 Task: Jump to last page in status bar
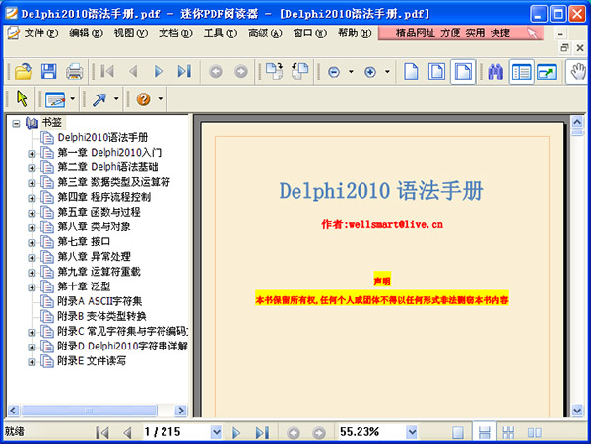[x=262, y=433]
